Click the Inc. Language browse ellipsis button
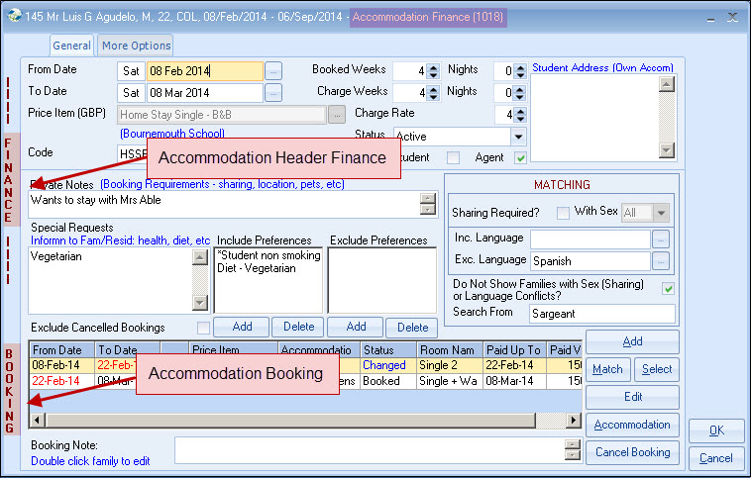The image size is (751, 478). (x=661, y=239)
